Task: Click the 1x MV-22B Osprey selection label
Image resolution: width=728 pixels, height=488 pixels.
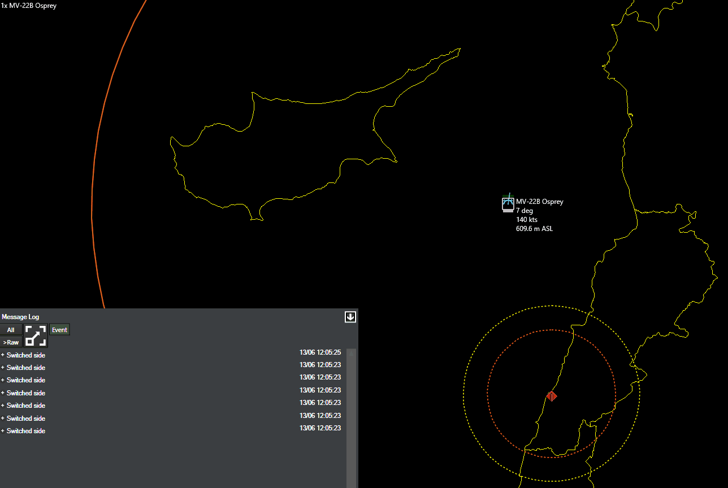Action: 29,6
